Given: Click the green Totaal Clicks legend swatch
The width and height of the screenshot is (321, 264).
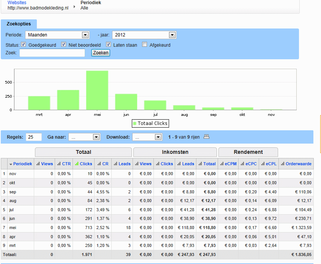Looking at the screenshot, I should pos(135,123).
